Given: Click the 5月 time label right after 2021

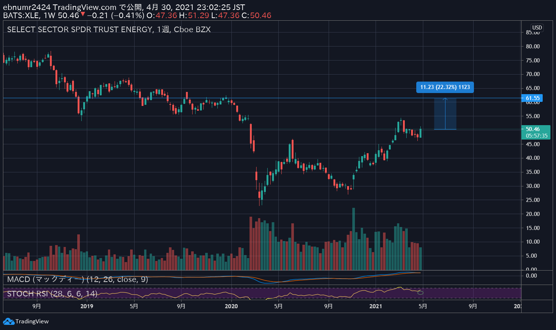Looking at the screenshot, I should click(423, 306).
